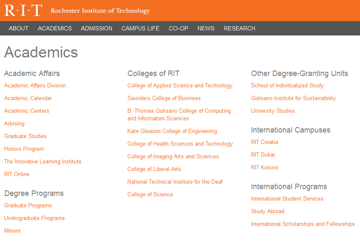
Task: Click the Study Abroad link
Action: (268, 212)
